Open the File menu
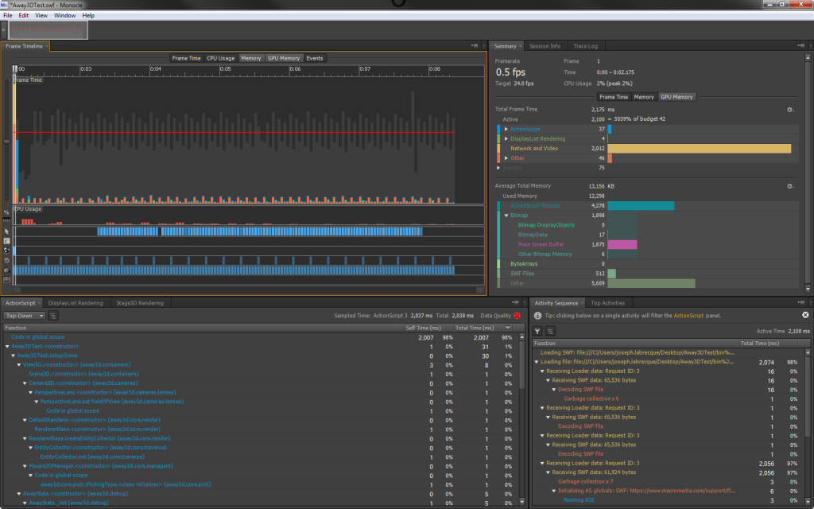Image resolution: width=814 pixels, height=509 pixels. tap(8, 16)
